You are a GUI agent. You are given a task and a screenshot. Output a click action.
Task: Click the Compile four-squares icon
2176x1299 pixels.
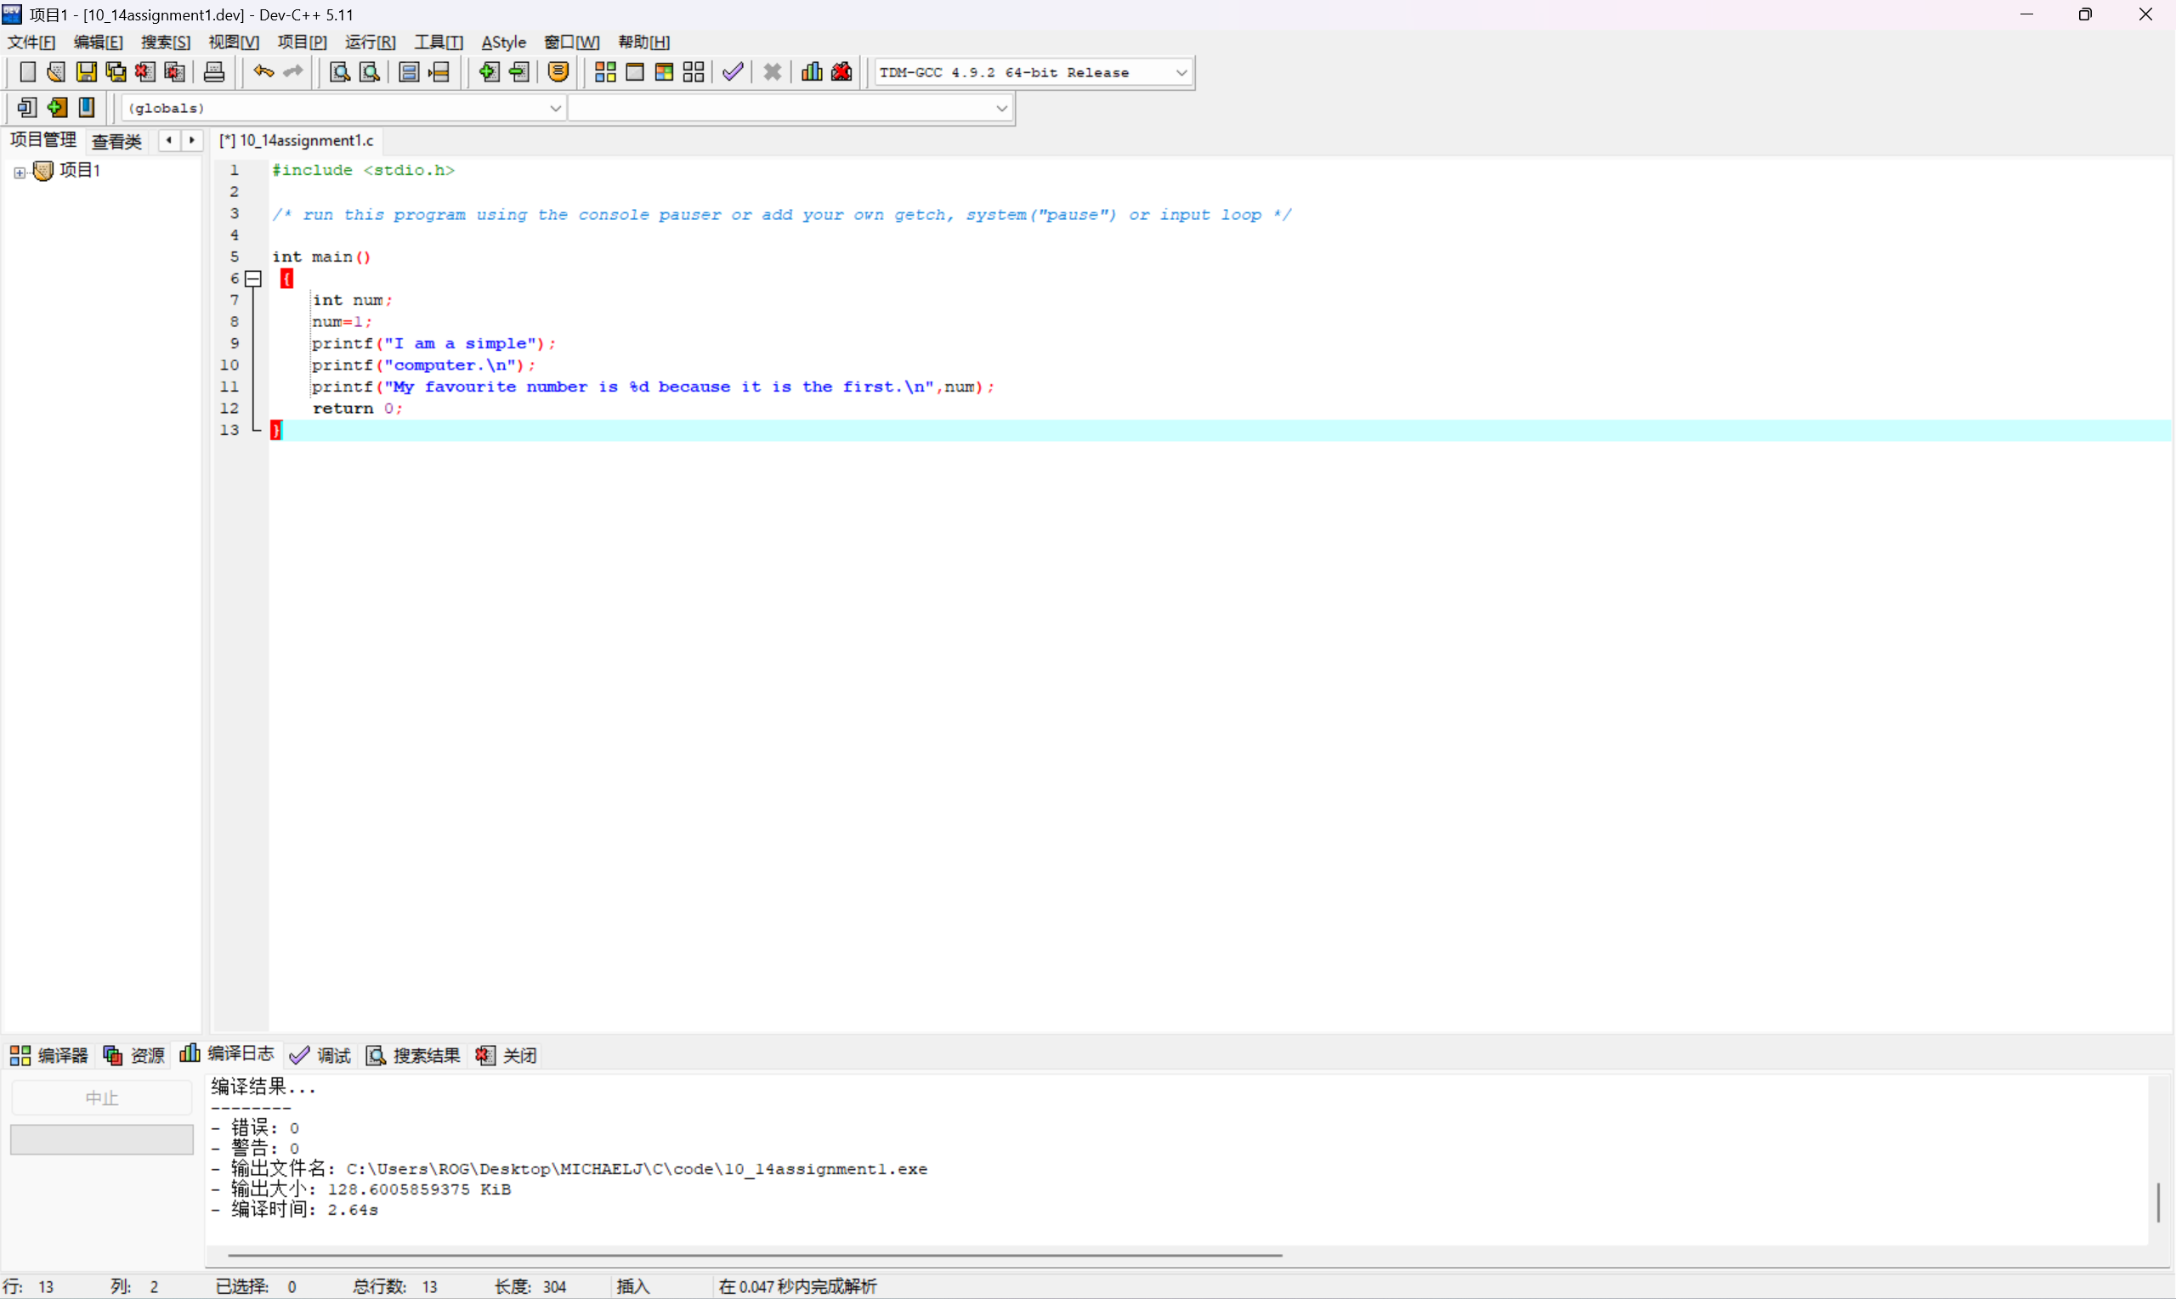pos(605,73)
